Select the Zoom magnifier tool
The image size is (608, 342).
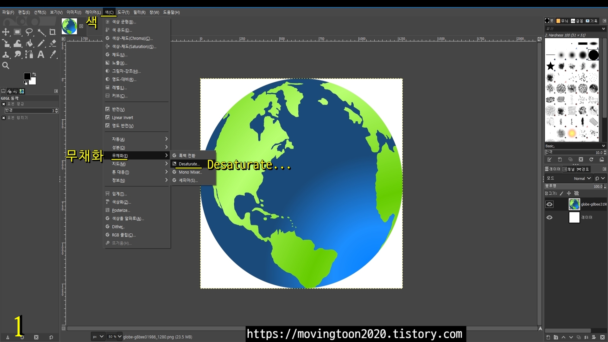6,66
